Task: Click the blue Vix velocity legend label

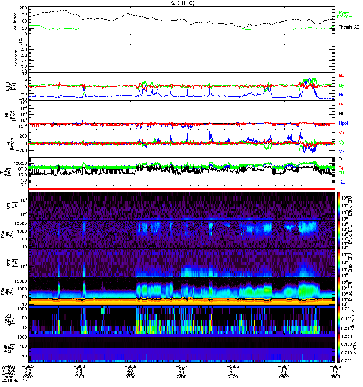Action: pyautogui.click(x=342, y=151)
